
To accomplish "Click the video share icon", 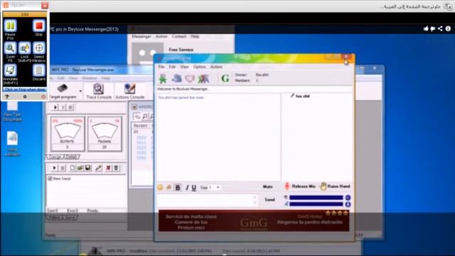I will pos(441,28).
